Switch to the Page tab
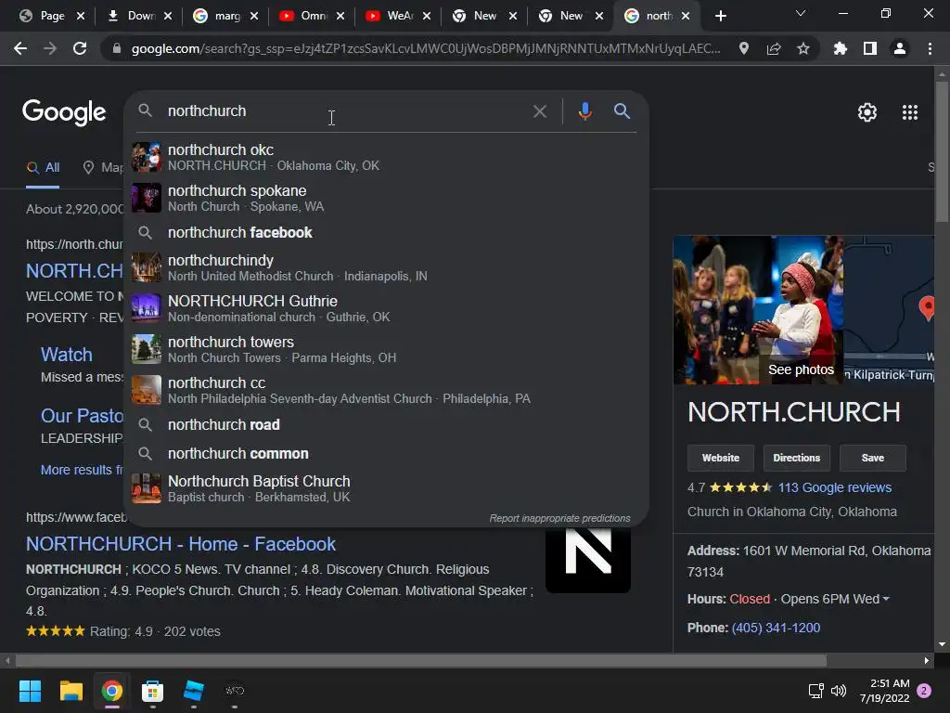 tap(52, 16)
